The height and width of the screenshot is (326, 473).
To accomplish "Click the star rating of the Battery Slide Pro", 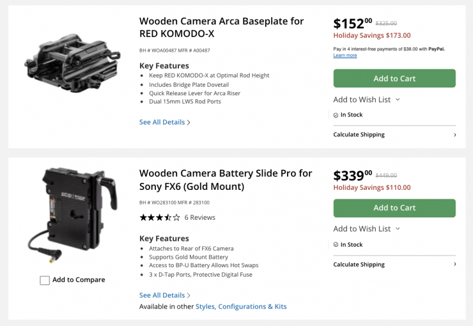I will tap(160, 217).
